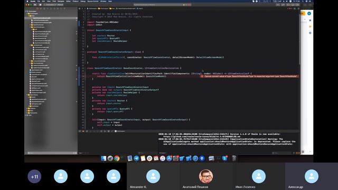Toggle the inspectors panel visibility
This screenshot has width=338, height=190.
(x=297, y=5)
